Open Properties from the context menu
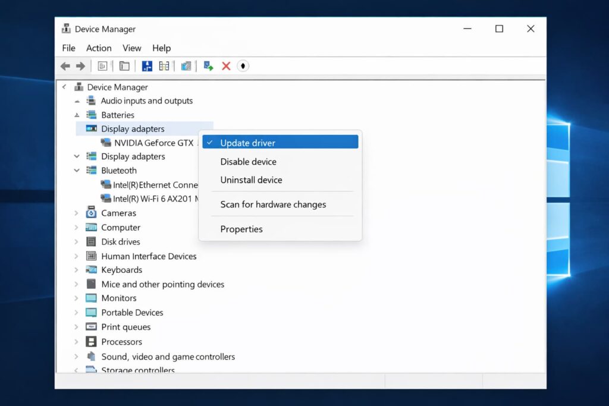 [x=241, y=229]
